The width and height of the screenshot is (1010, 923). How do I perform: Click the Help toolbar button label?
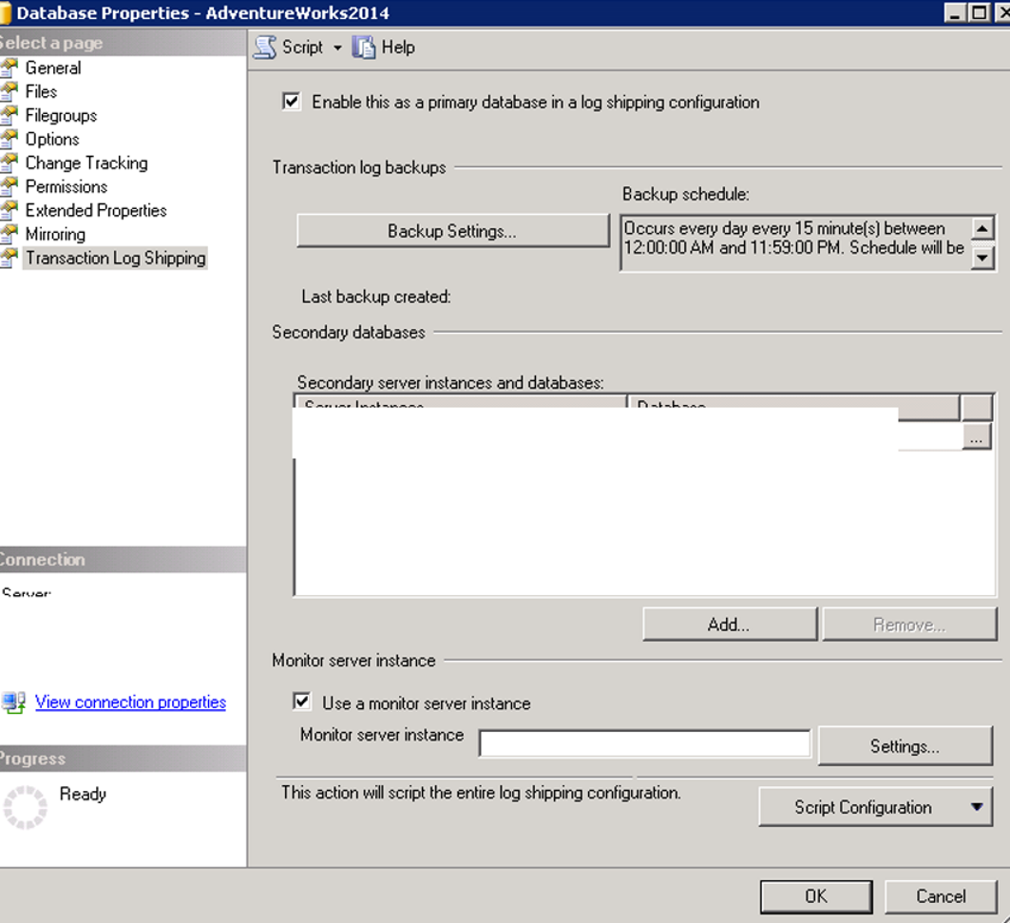(398, 48)
